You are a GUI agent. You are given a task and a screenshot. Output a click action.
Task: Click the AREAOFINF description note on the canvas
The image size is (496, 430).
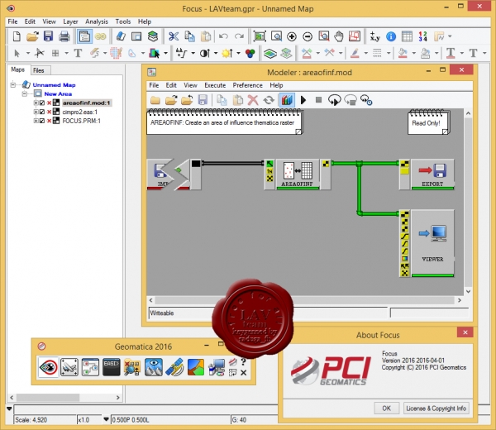[225, 122]
